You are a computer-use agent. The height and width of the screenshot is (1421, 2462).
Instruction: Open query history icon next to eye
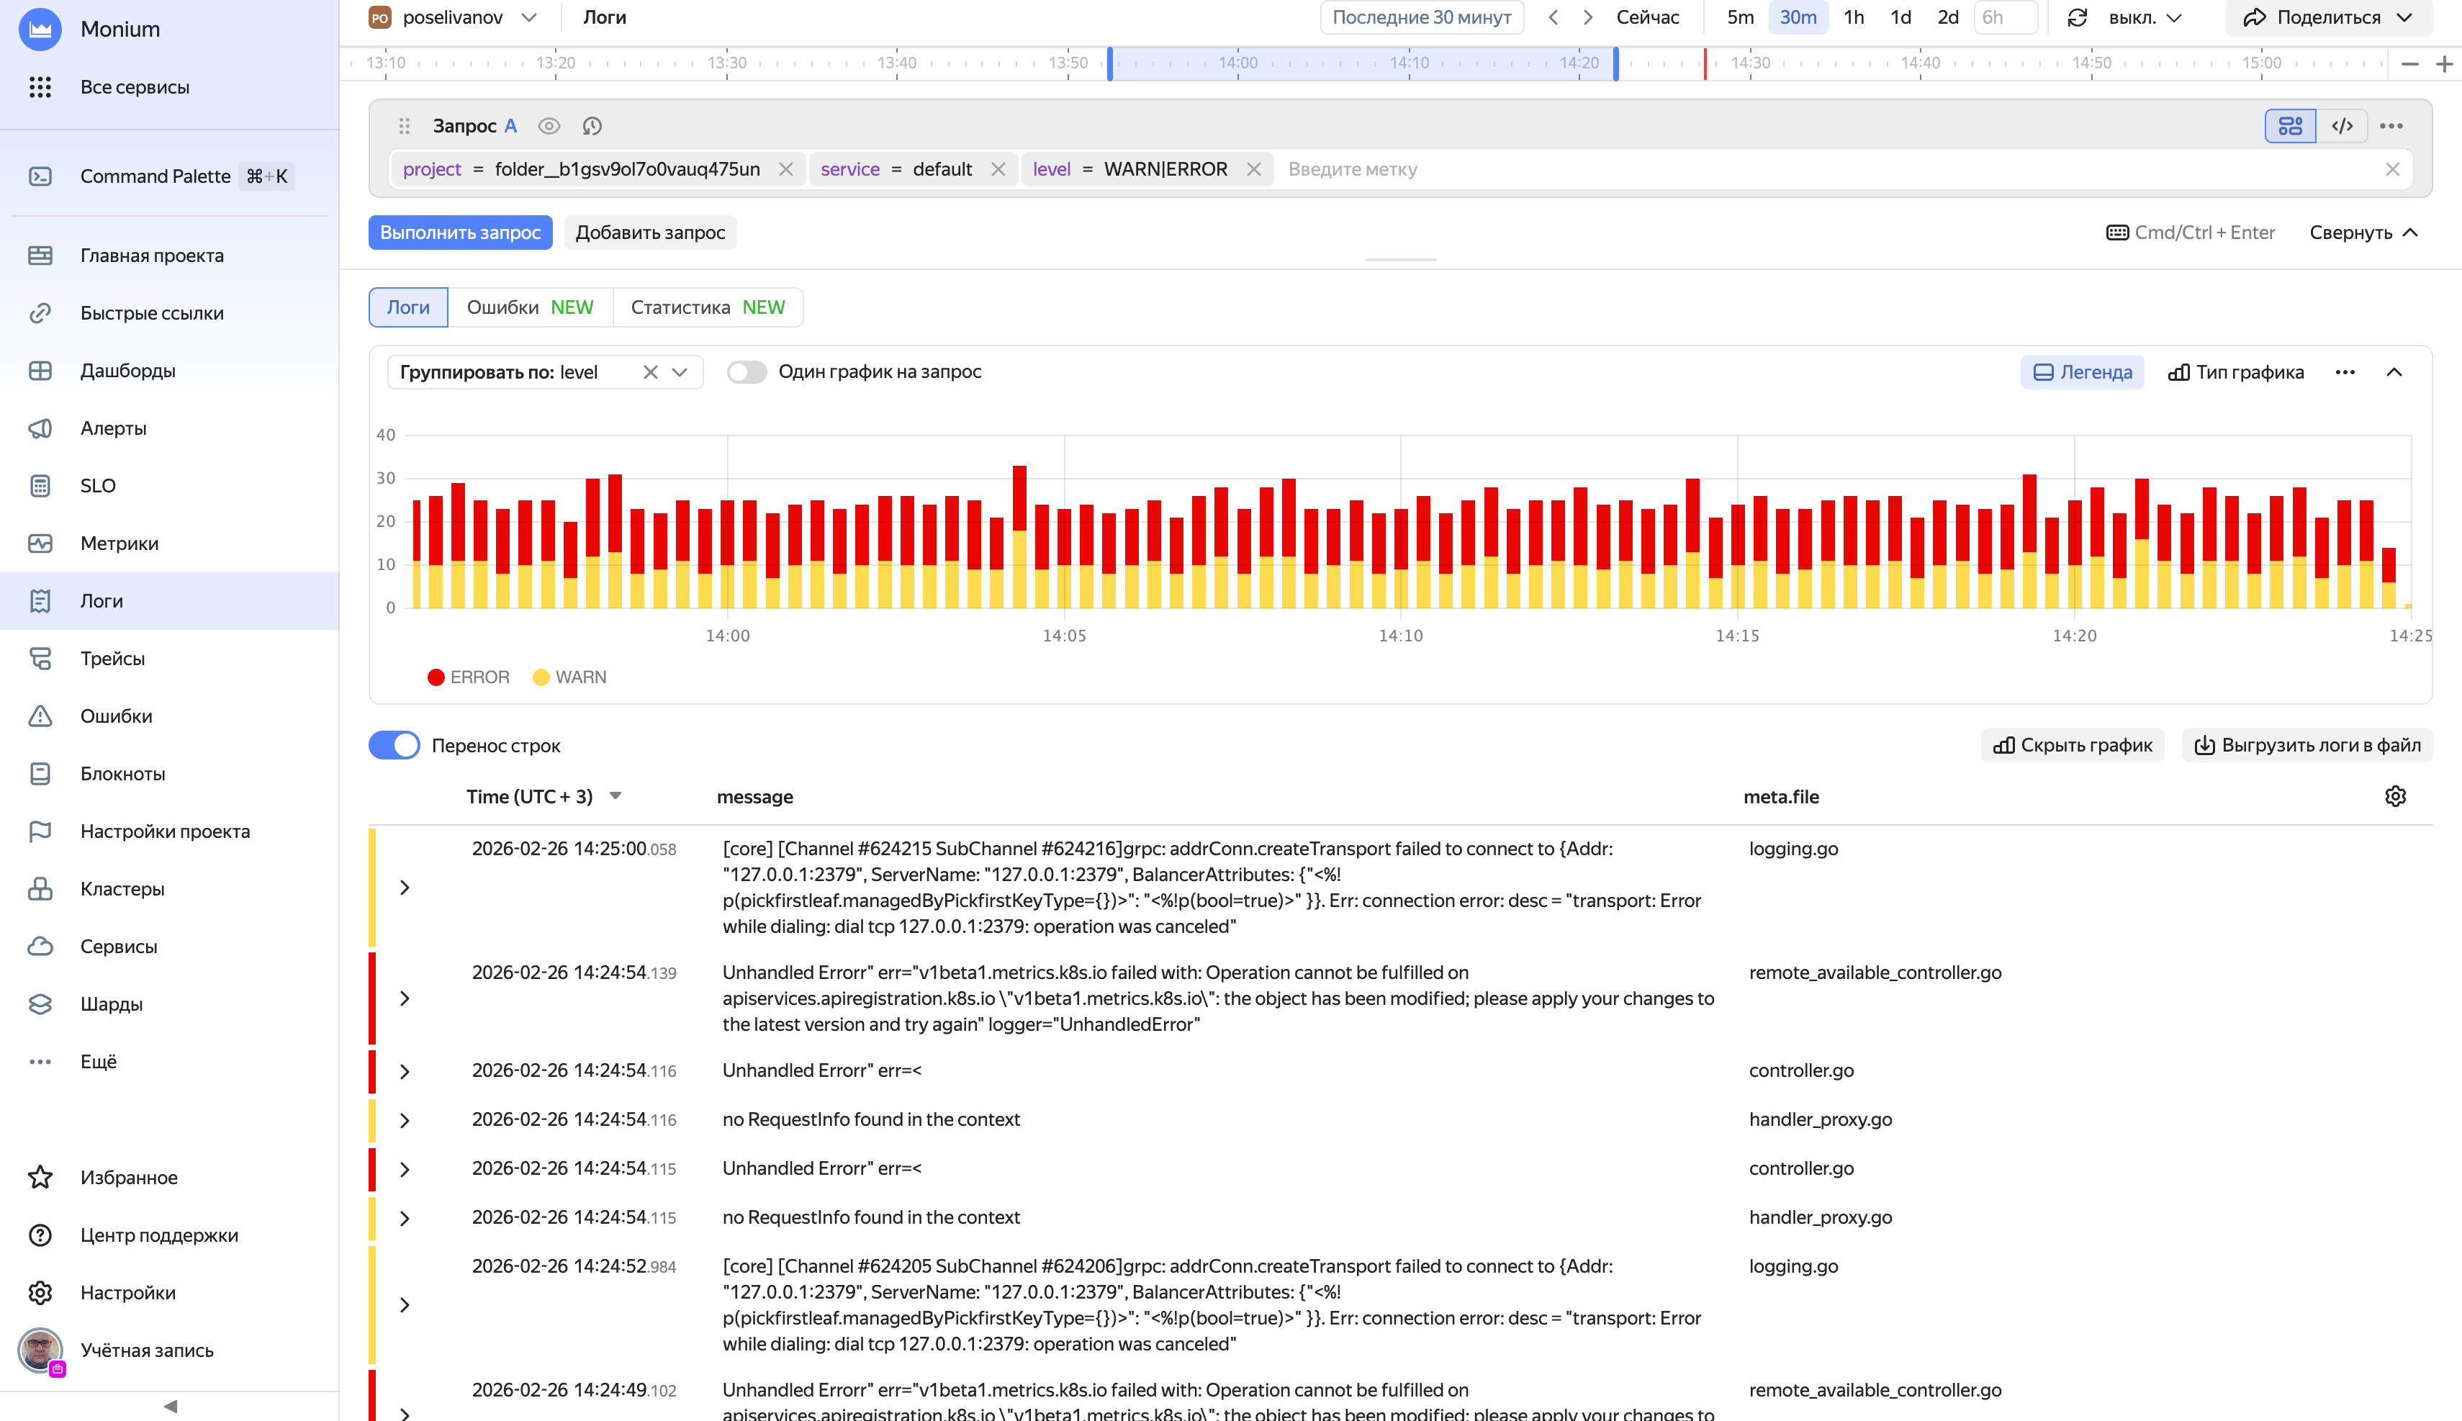pos(591,126)
